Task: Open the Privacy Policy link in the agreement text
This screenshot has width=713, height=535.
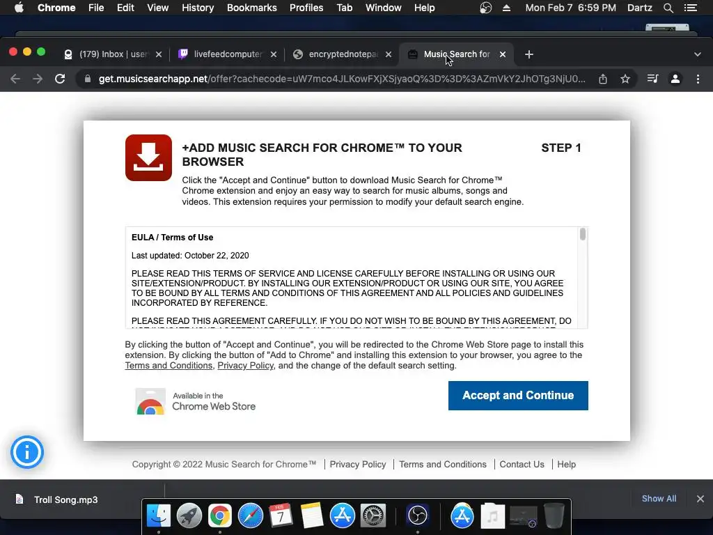Action: (246, 366)
